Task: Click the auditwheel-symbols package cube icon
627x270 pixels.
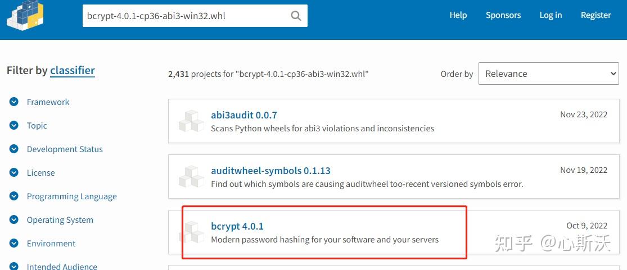Action: (x=191, y=176)
